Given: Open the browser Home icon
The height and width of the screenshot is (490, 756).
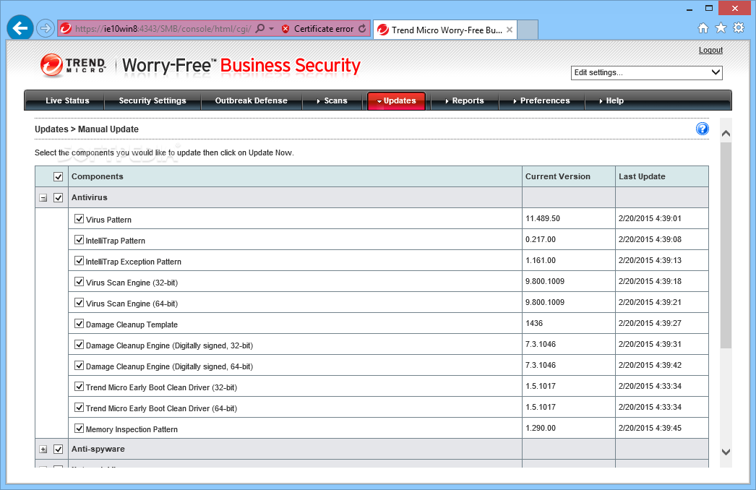Looking at the screenshot, I should [703, 28].
